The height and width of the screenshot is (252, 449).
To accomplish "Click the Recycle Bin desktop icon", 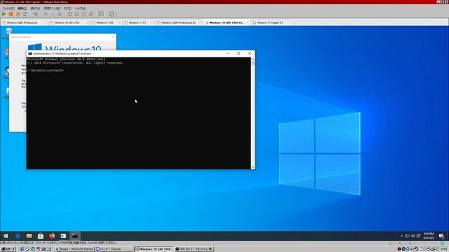I will [8, 32].
